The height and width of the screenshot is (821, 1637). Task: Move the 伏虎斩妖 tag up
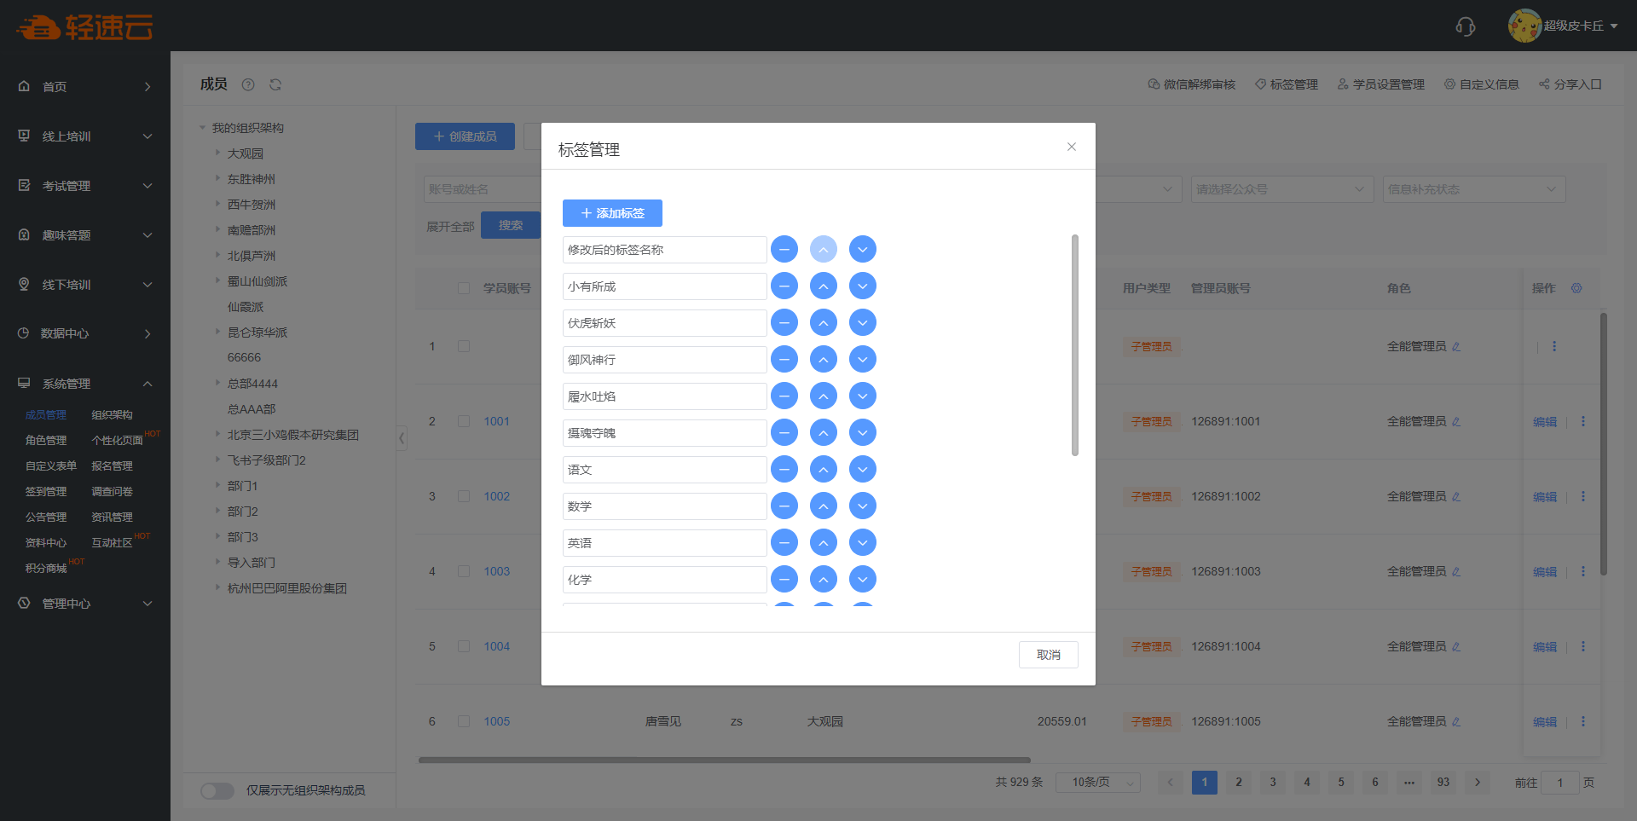tap(823, 323)
